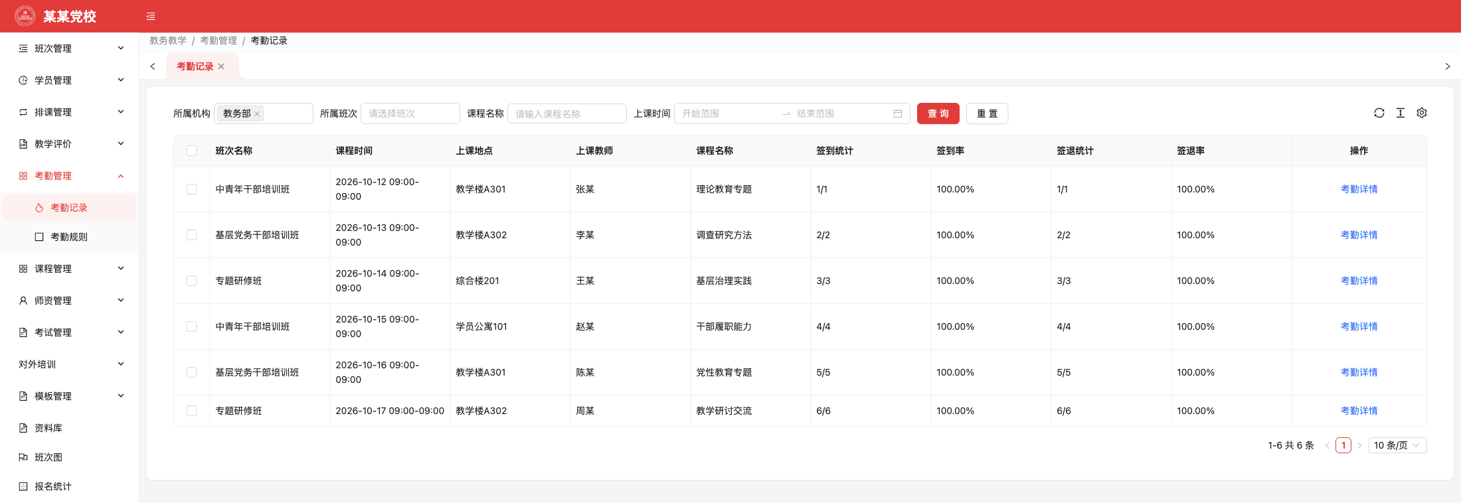Viewport: 1461px width, 503px height.
Task: Click the 重置 reset button
Action: coord(987,113)
